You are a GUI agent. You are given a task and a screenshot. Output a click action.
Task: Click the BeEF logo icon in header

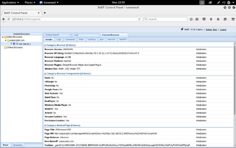click(182, 29)
